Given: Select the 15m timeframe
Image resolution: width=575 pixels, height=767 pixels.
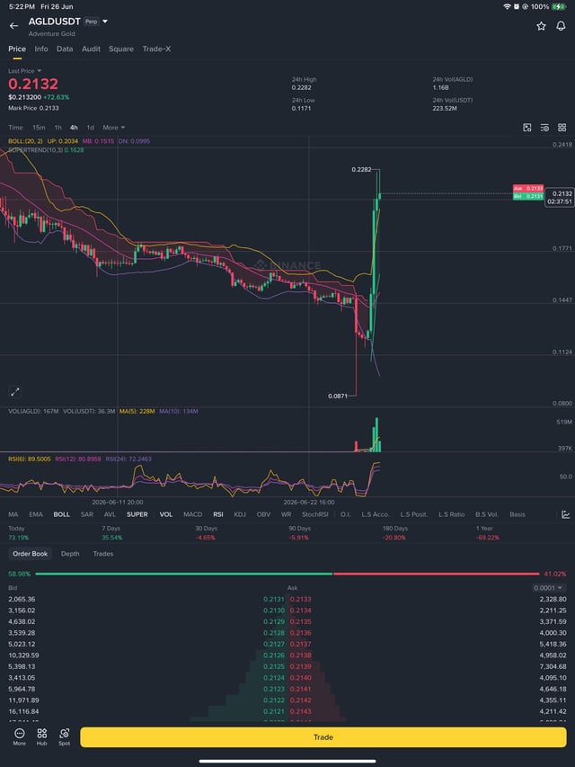Looking at the screenshot, I should [39, 128].
